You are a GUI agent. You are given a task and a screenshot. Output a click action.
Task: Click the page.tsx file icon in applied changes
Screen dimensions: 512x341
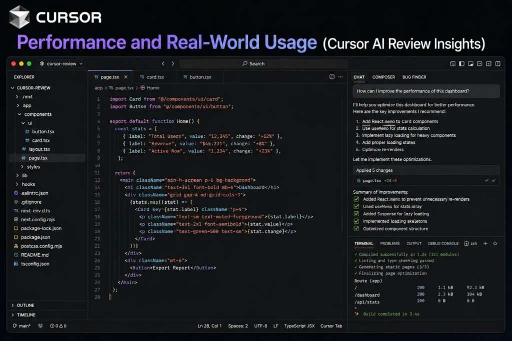coord(358,180)
